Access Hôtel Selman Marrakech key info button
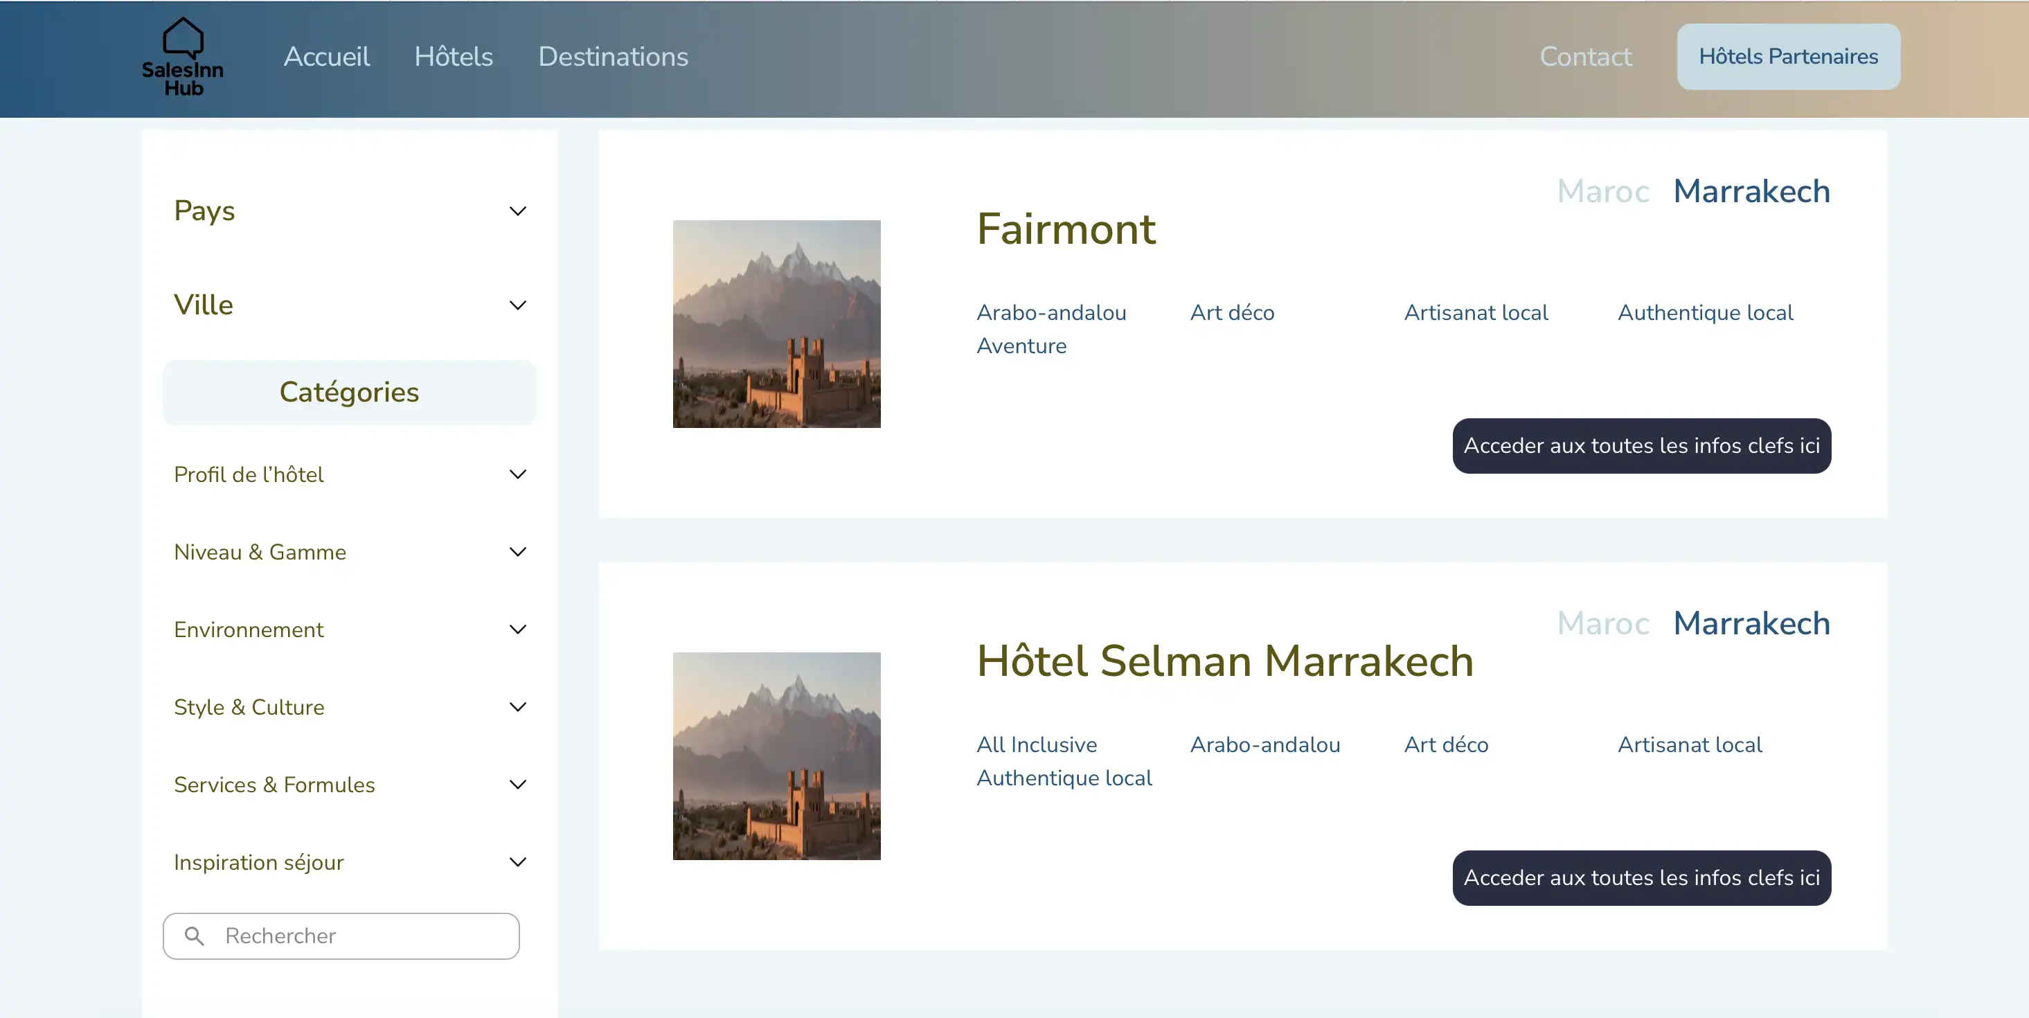Image resolution: width=2029 pixels, height=1018 pixels. click(1641, 877)
